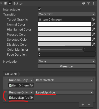Click script icon in item 0 (Item) field

click(x=10, y=85)
